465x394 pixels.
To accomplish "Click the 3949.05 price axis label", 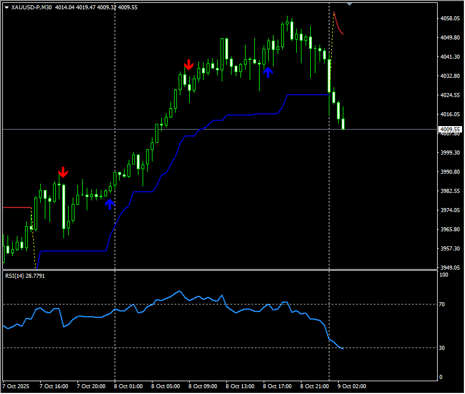I will tap(450, 268).
